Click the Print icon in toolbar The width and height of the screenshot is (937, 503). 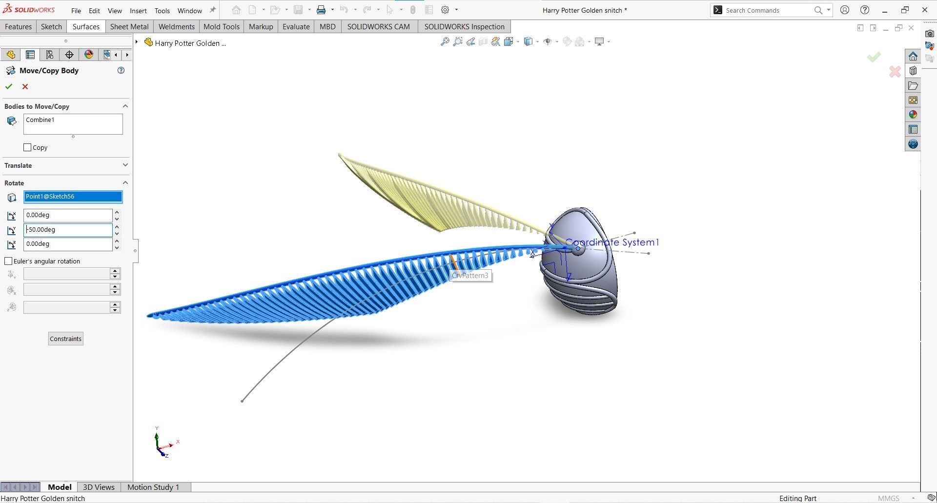[321, 10]
